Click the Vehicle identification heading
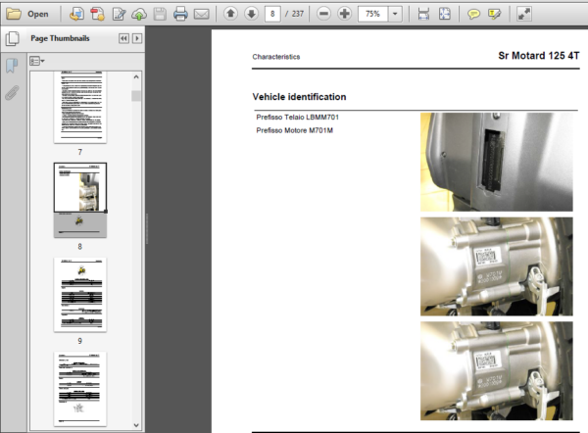The image size is (588, 433). coord(299,97)
